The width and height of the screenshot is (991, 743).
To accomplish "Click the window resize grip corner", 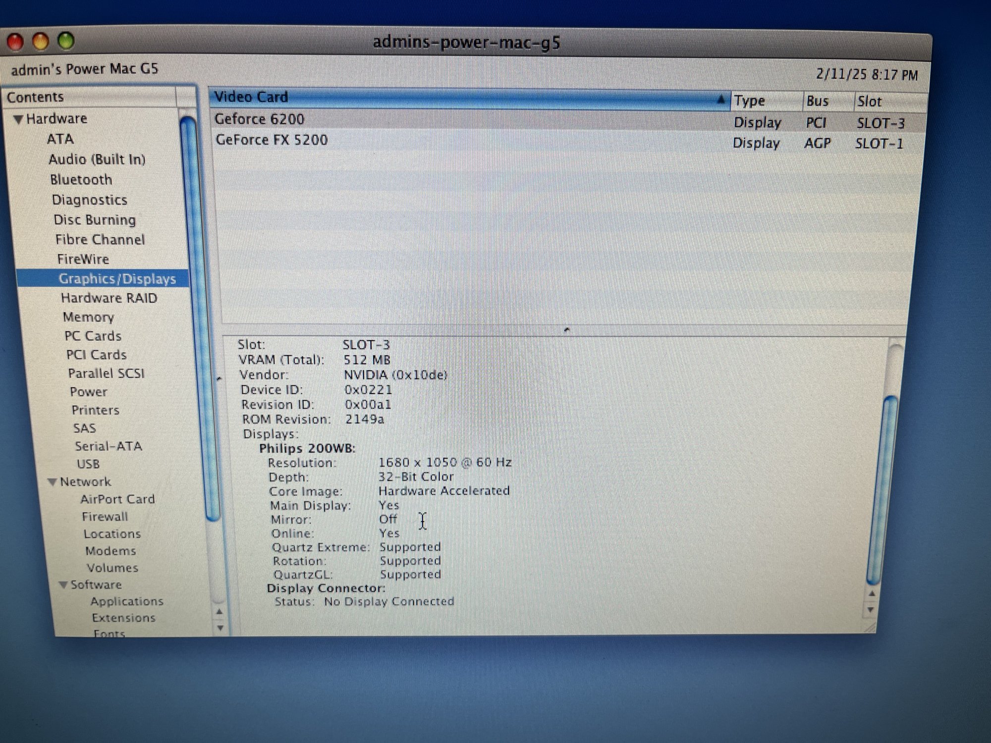I will click(870, 628).
